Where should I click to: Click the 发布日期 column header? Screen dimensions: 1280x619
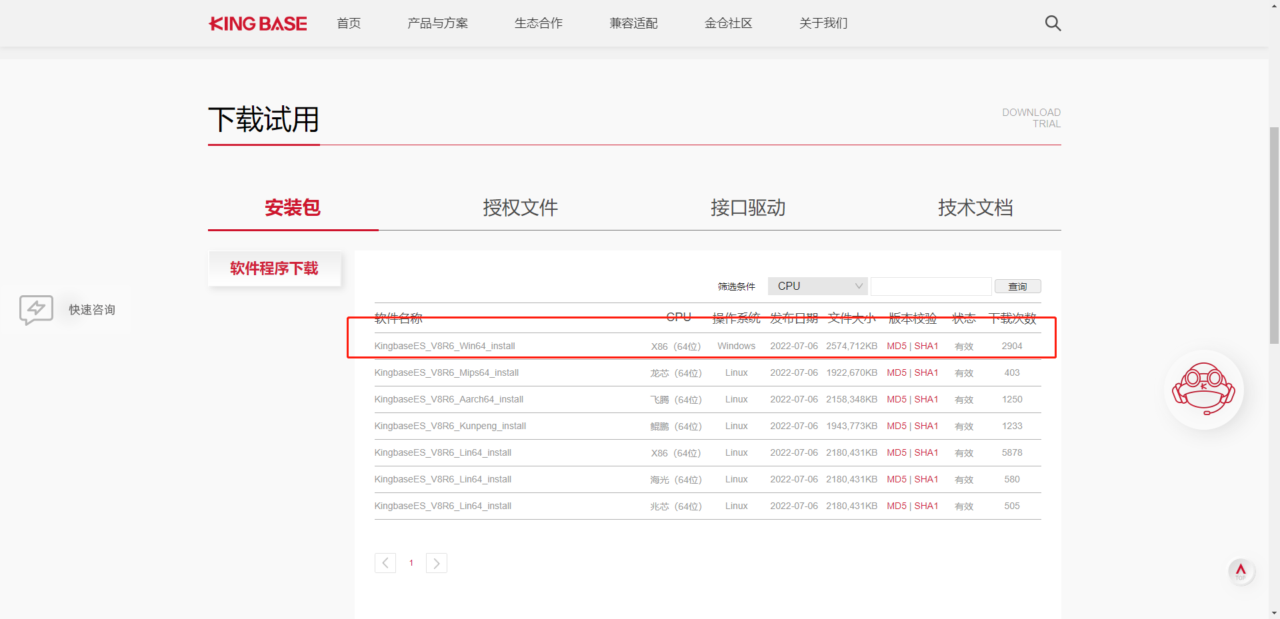(x=794, y=318)
